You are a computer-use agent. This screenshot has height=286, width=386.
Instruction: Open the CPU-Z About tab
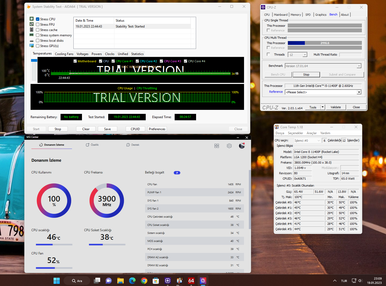(x=345, y=15)
